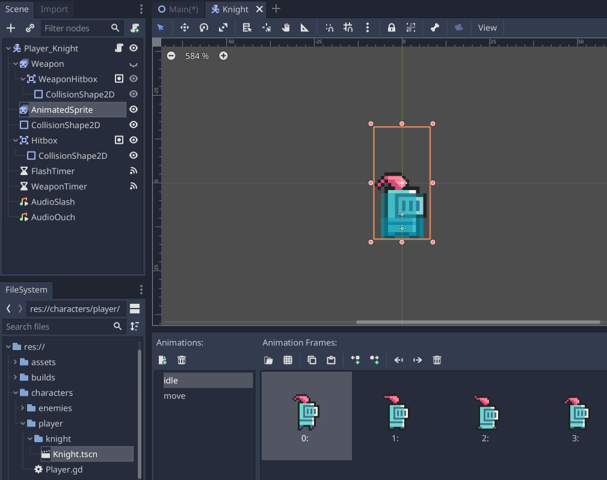
Task: Toggle FileSystem split view mode
Action: [x=135, y=309]
